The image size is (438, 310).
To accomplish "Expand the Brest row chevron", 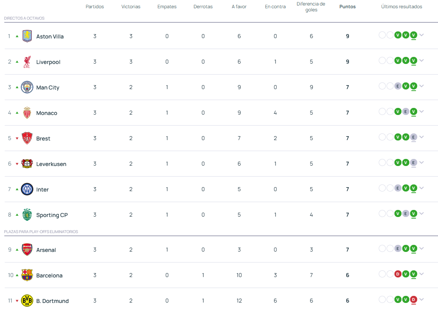I will tap(422, 137).
